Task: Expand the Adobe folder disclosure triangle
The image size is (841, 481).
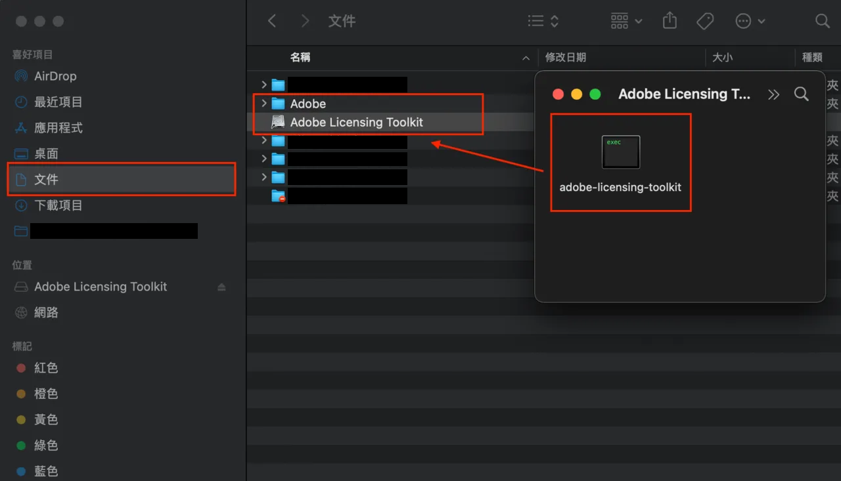Action: click(x=263, y=104)
